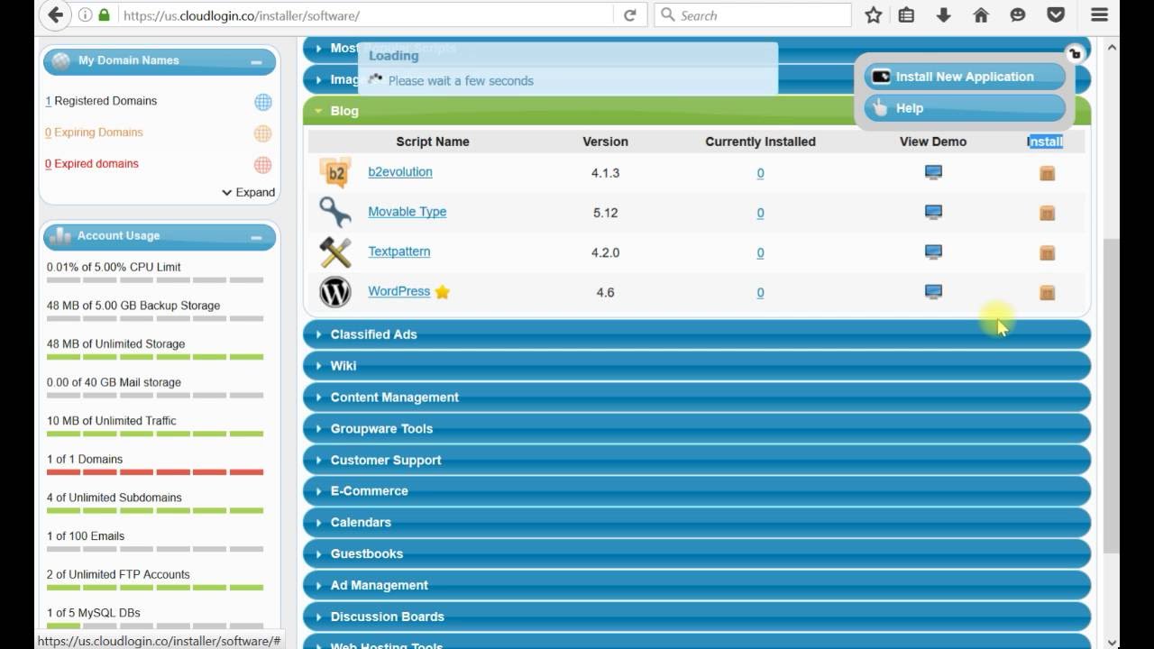
Task: Click the pin icon on floating panel
Action: click(1074, 53)
